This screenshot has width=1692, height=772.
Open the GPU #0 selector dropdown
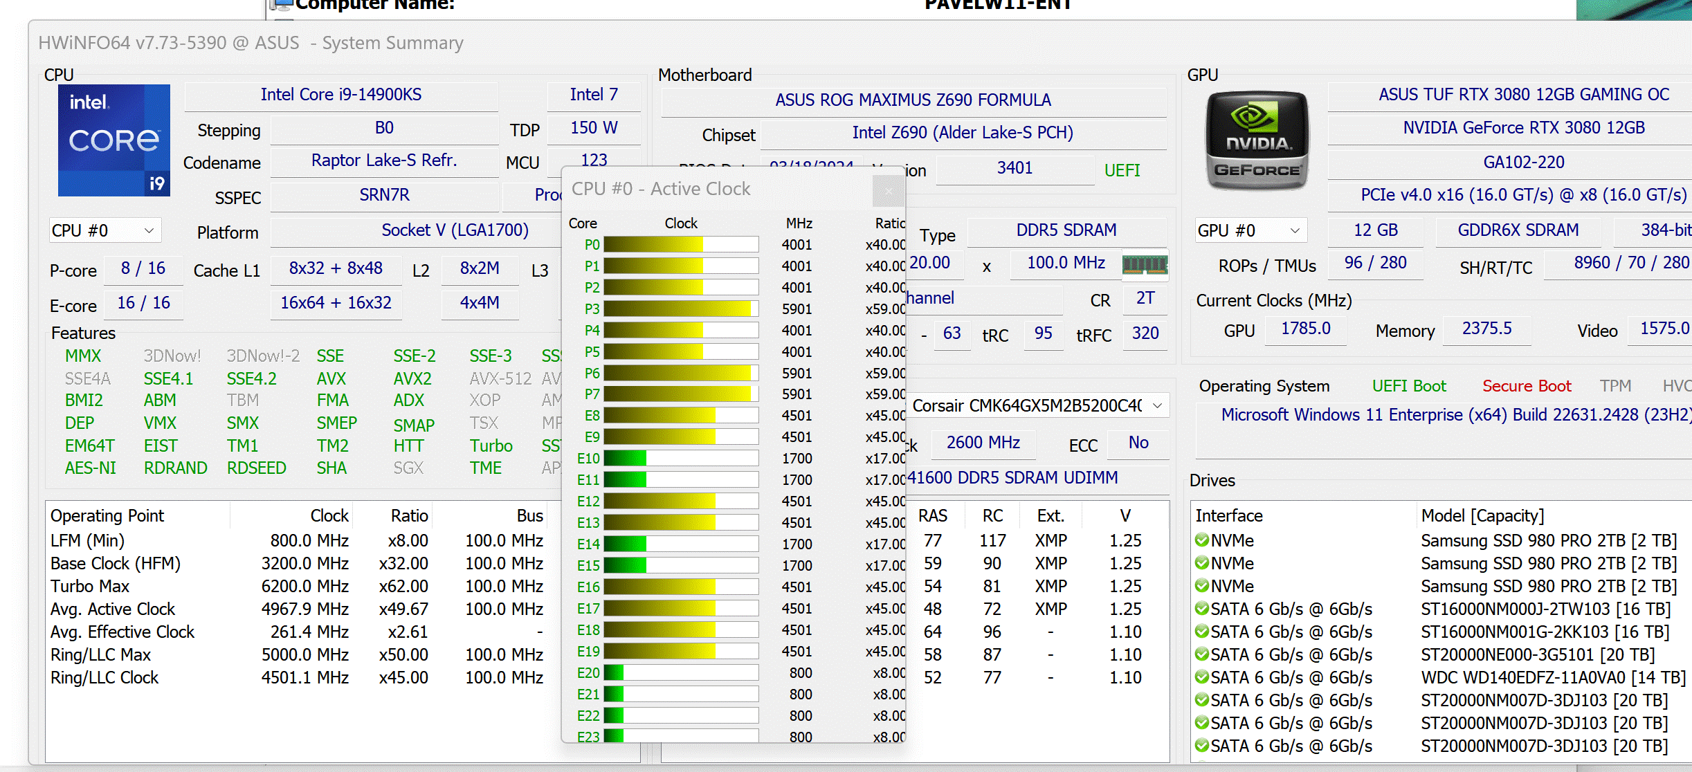coord(1250,230)
